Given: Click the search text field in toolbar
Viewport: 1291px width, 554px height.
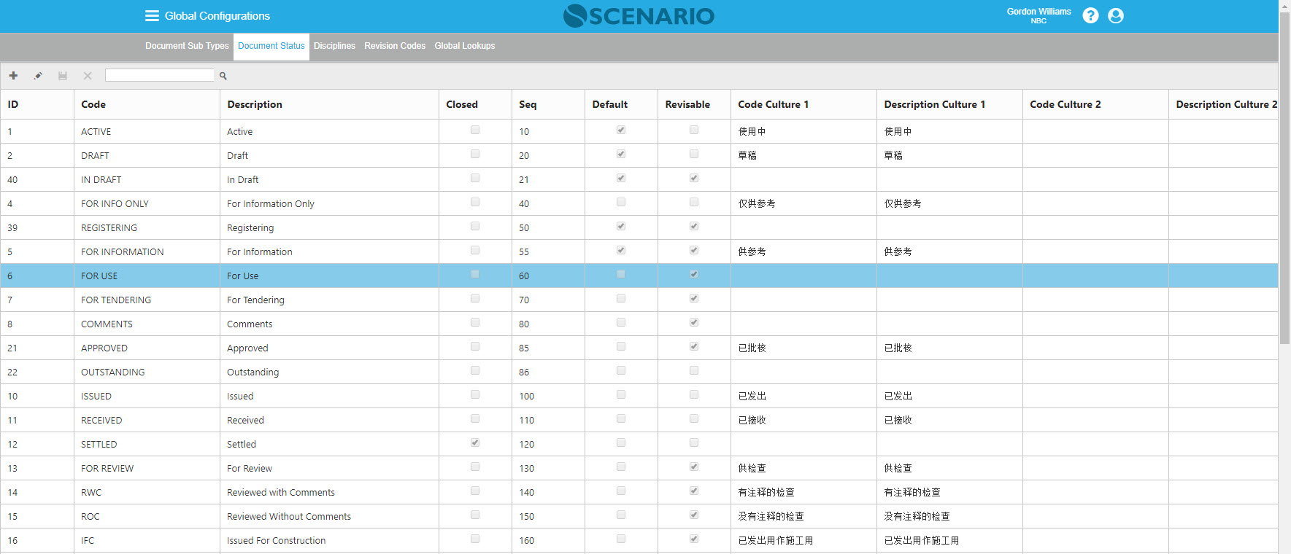Looking at the screenshot, I should 160,75.
